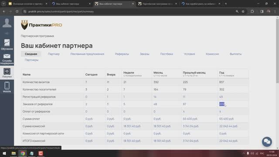Open the Месяц value 14 in Регистраций рефералов

tap(155, 97)
